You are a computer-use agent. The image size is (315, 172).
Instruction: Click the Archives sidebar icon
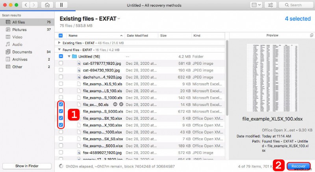(8, 59)
